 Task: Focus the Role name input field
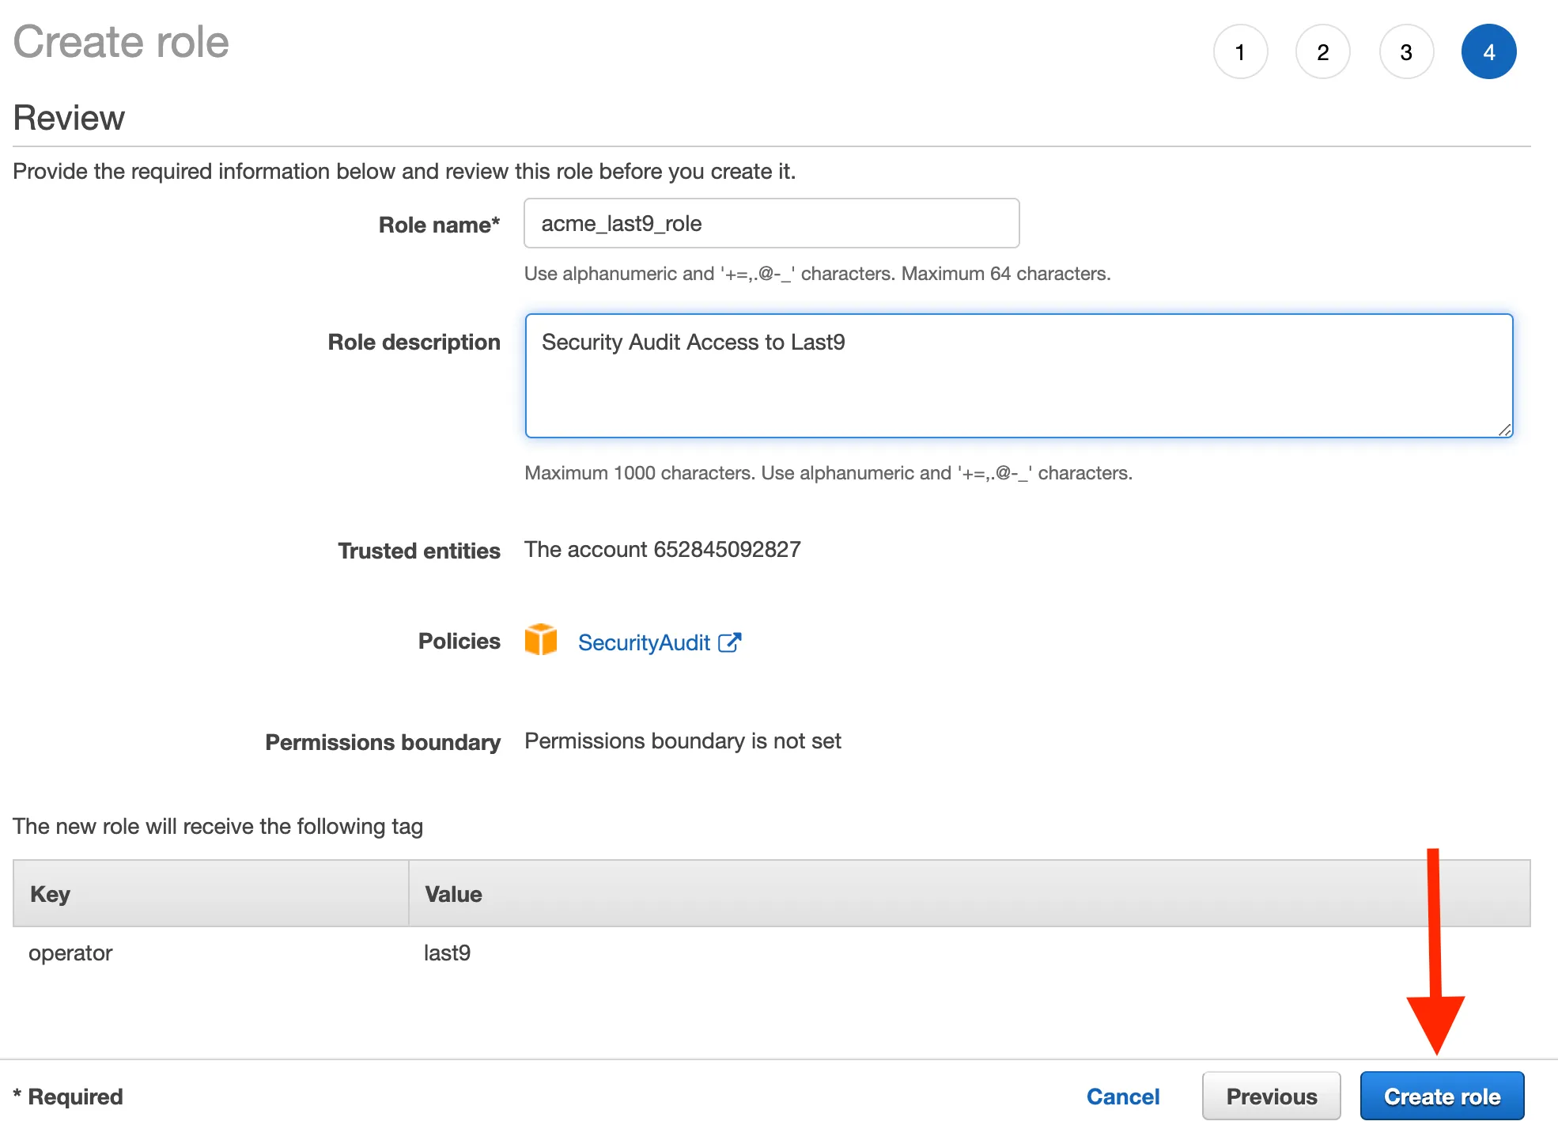coord(771,224)
